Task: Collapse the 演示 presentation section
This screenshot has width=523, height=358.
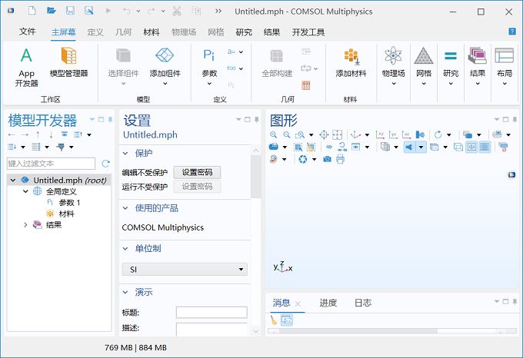Action: coord(125,293)
